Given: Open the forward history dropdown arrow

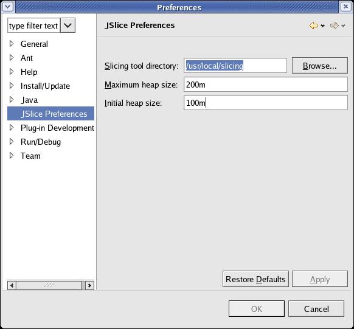Looking at the screenshot, I should pos(344,26).
